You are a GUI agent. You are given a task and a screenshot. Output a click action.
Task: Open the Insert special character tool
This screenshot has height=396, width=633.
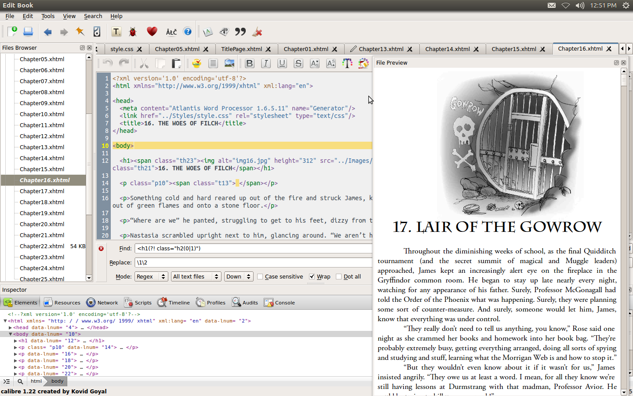[x=171, y=32]
